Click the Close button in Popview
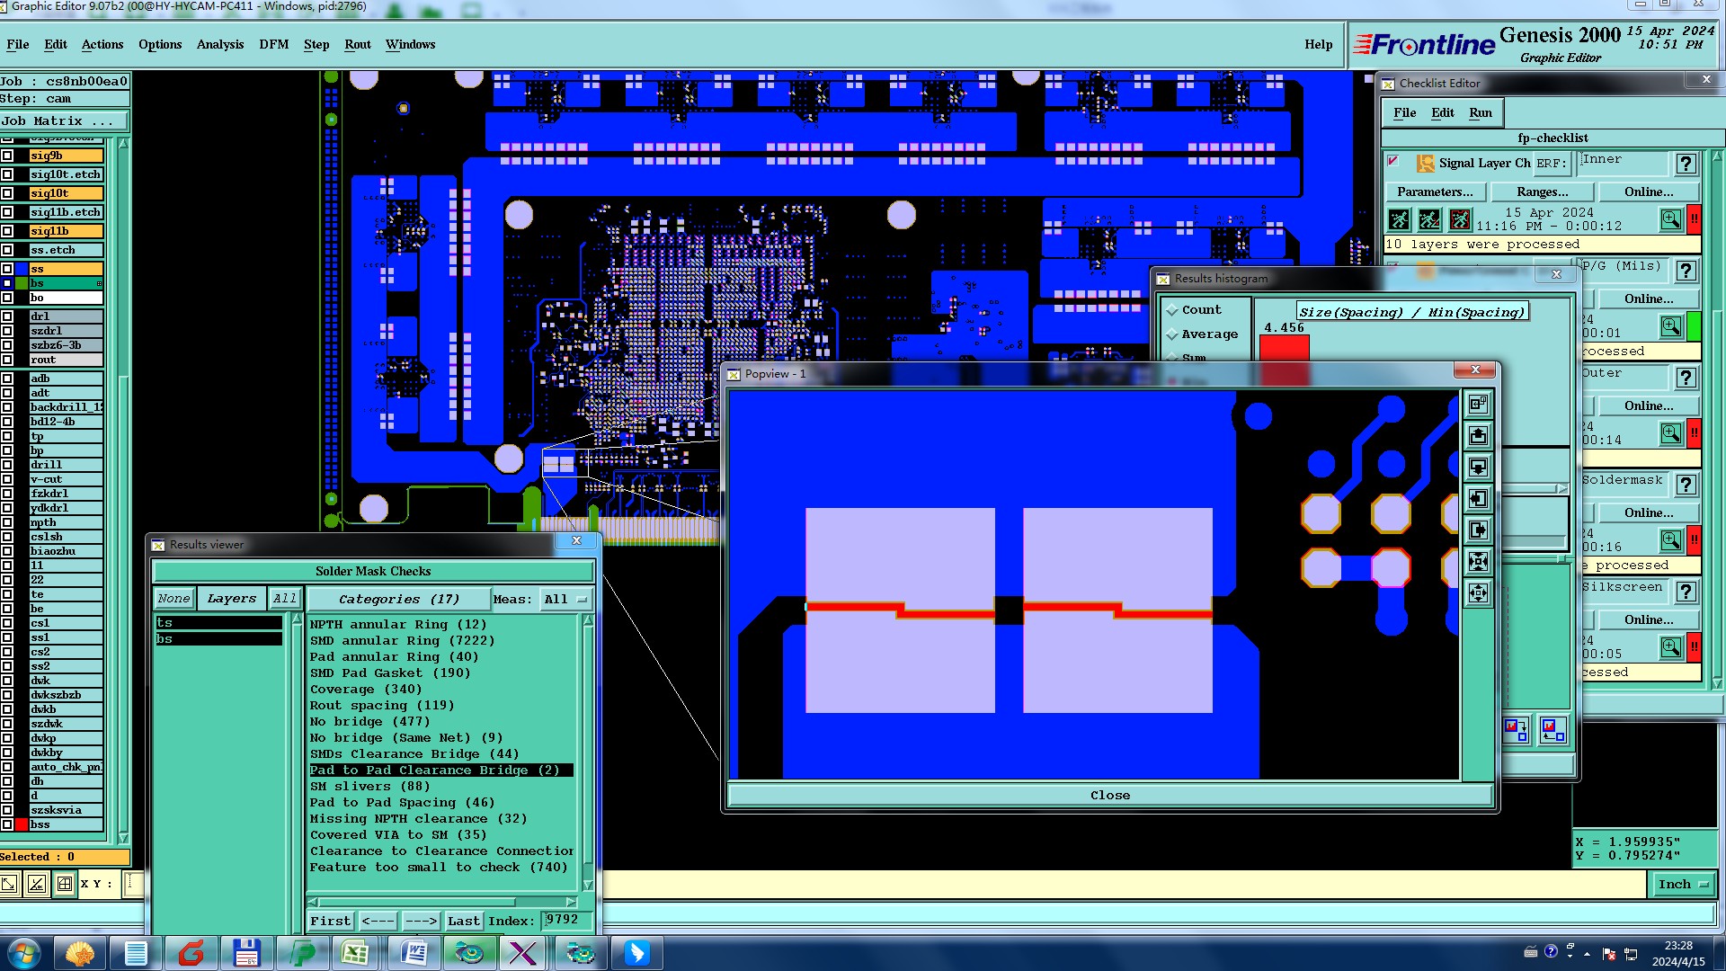1726x971 pixels. (x=1109, y=796)
